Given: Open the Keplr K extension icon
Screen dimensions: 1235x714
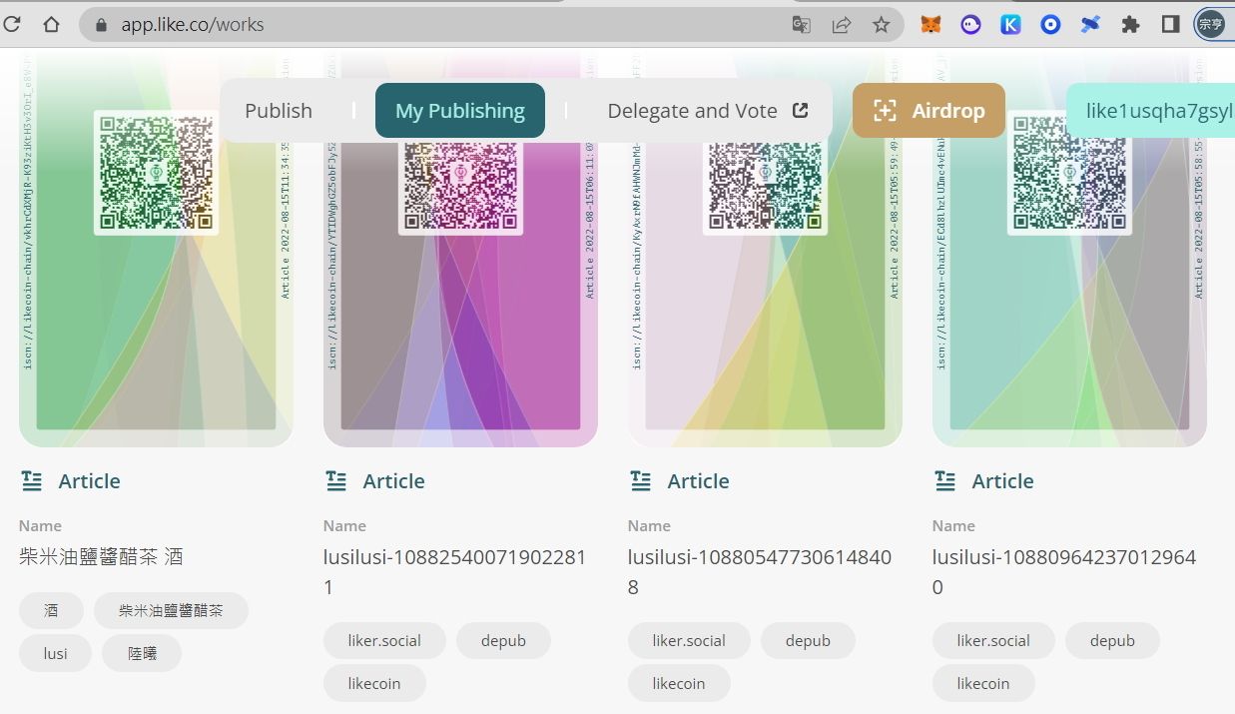Looking at the screenshot, I should pyautogui.click(x=1010, y=25).
